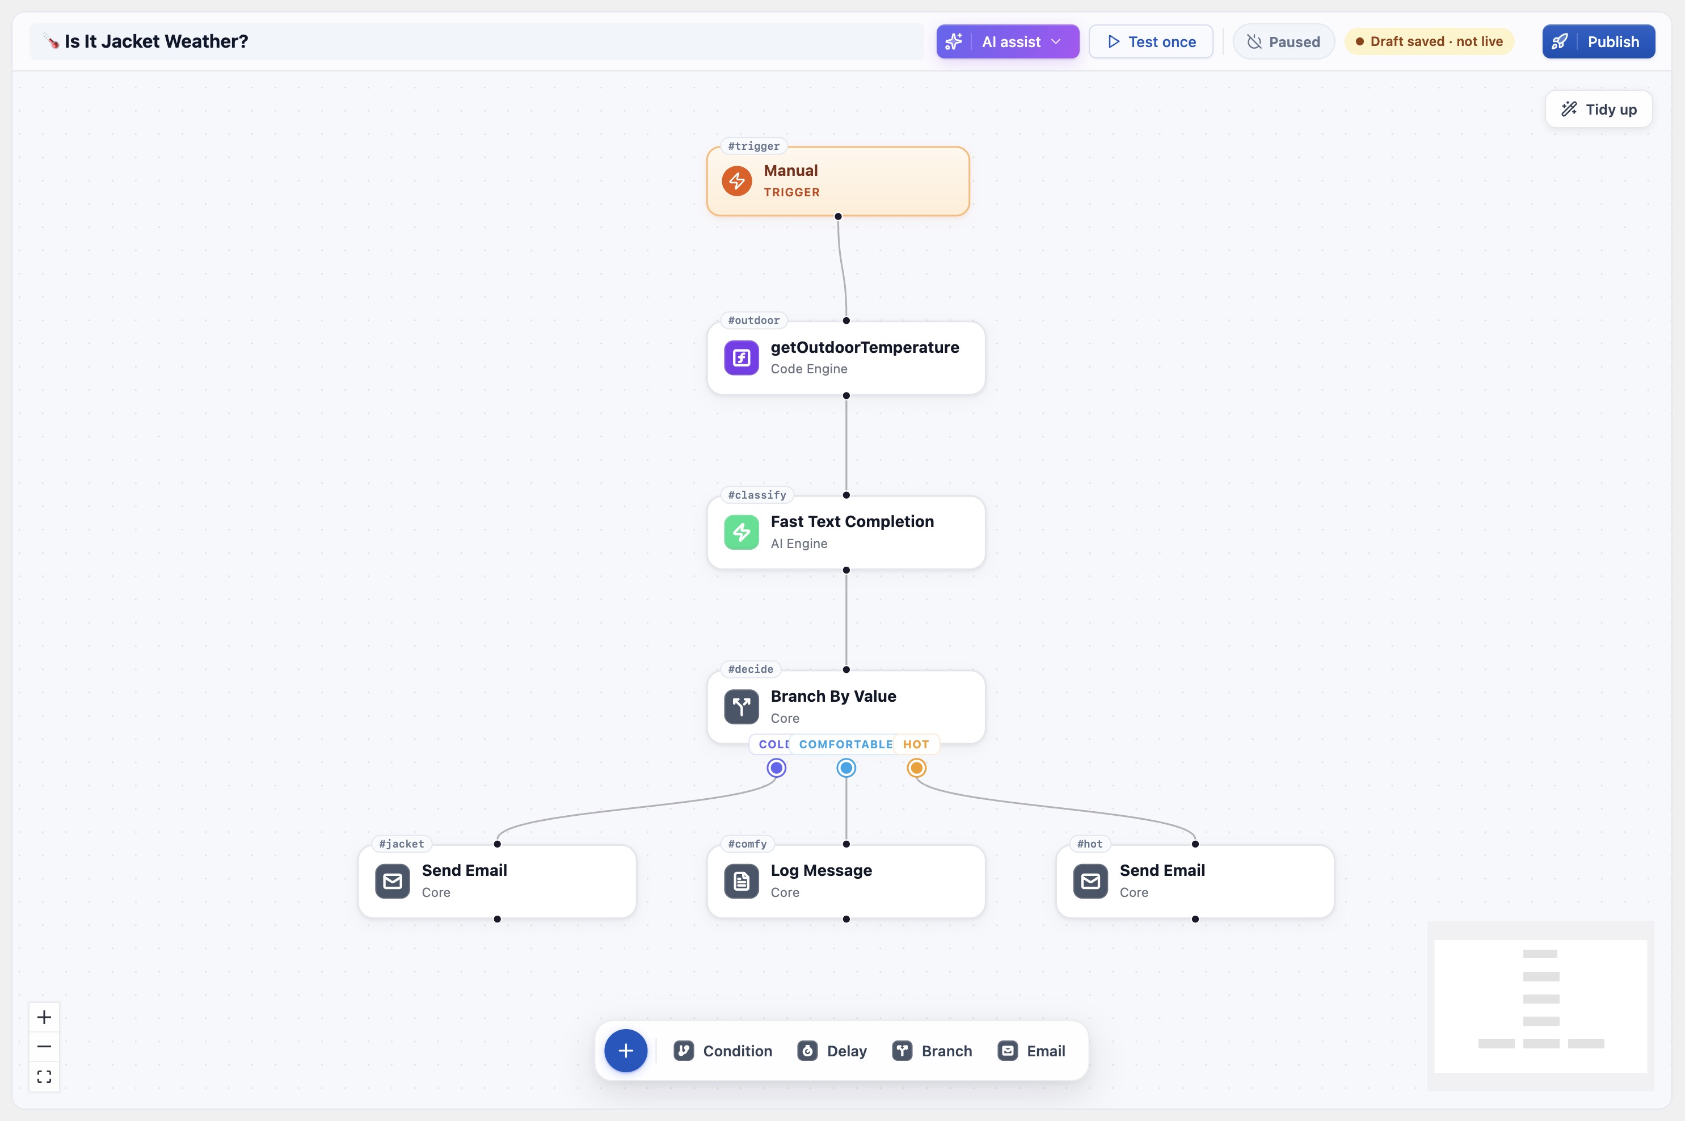The image size is (1685, 1121).
Task: Click the Draft saved · not live badge
Action: 1429,41
